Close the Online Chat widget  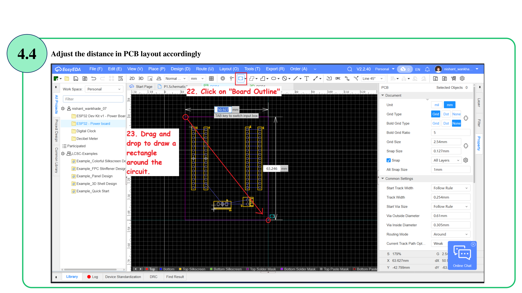pos(473,244)
